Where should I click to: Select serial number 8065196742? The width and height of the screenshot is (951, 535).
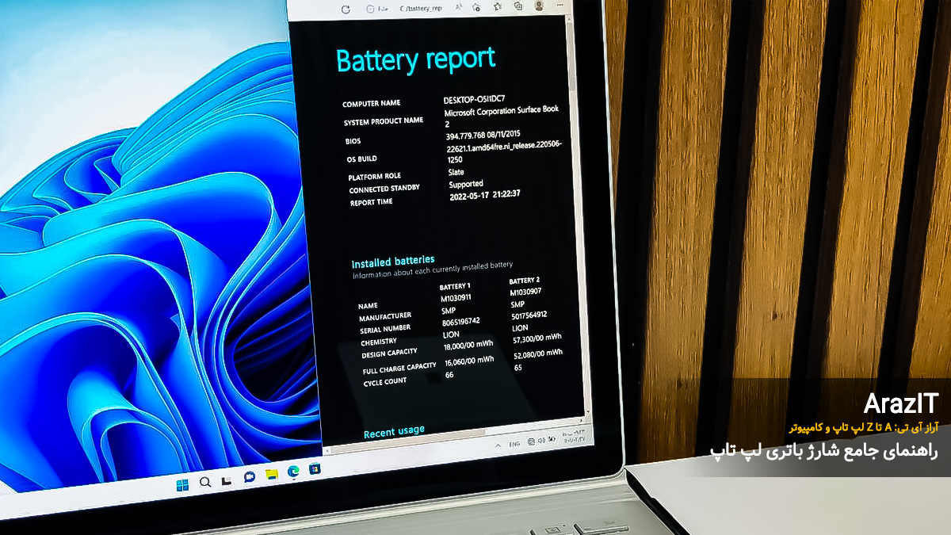[x=461, y=321]
